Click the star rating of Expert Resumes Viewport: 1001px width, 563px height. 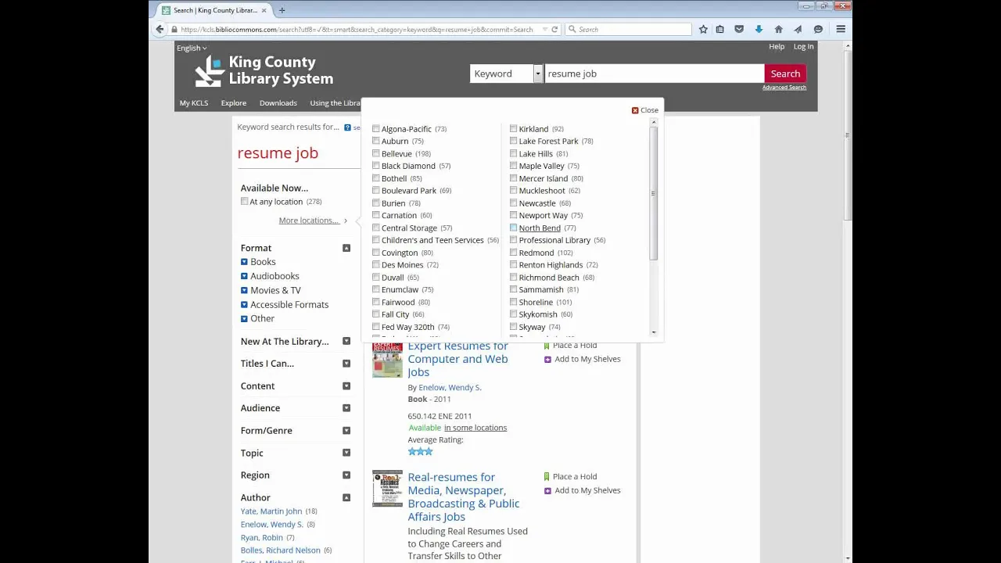[x=420, y=451]
